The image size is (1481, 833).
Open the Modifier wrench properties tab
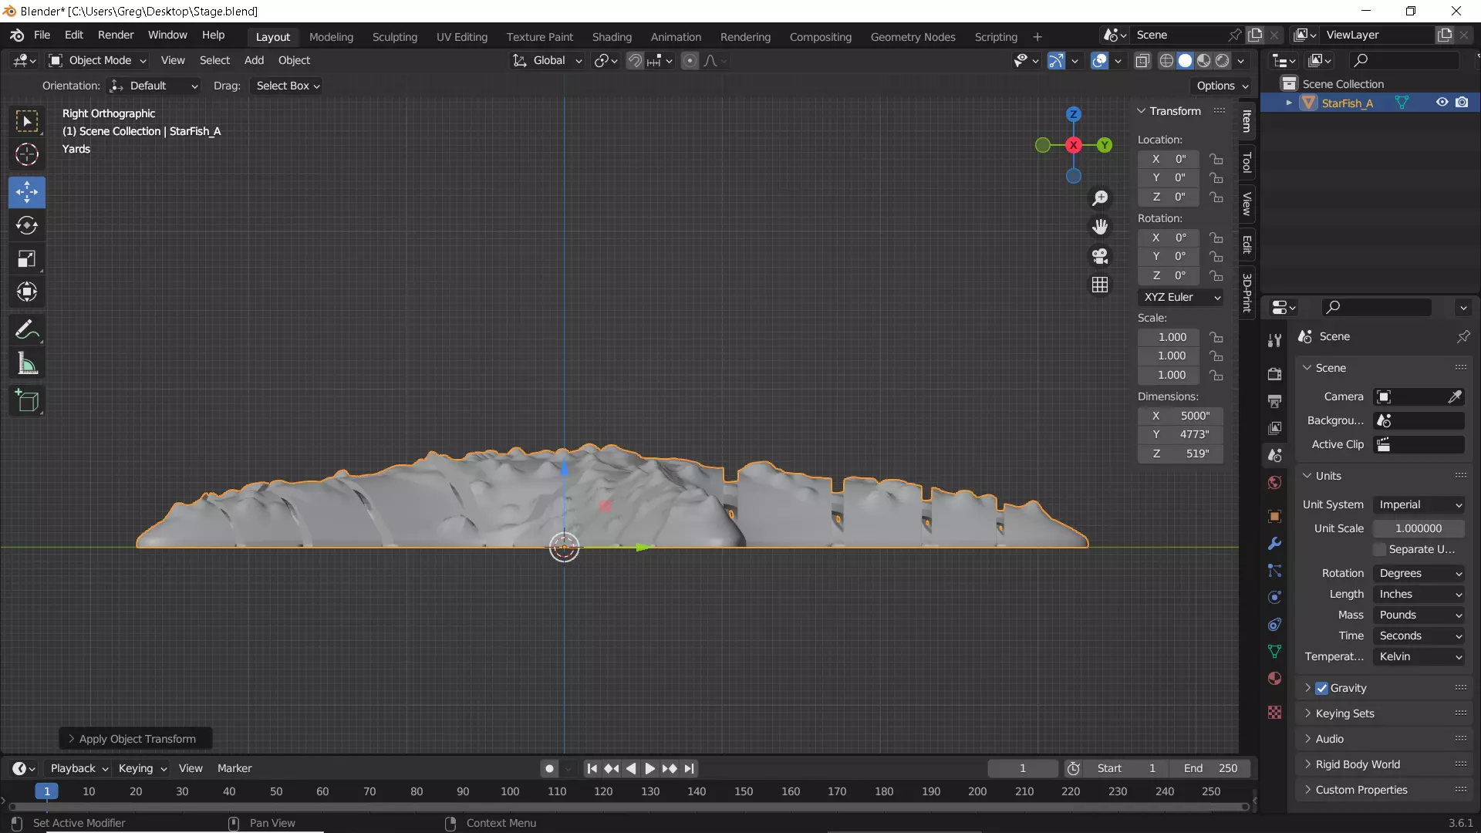[1274, 544]
